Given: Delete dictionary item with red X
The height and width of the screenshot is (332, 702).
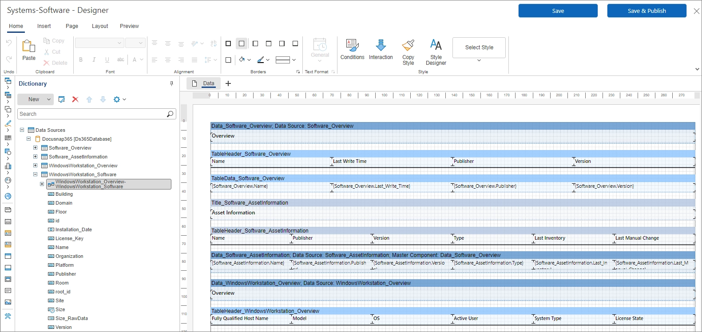Looking at the screenshot, I should tap(75, 99).
